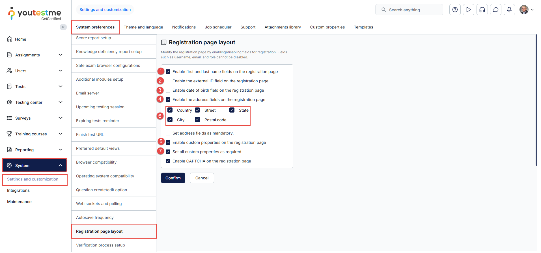Open the user profile avatar dropdown
This screenshot has height=253, width=541.
pyautogui.click(x=526, y=10)
